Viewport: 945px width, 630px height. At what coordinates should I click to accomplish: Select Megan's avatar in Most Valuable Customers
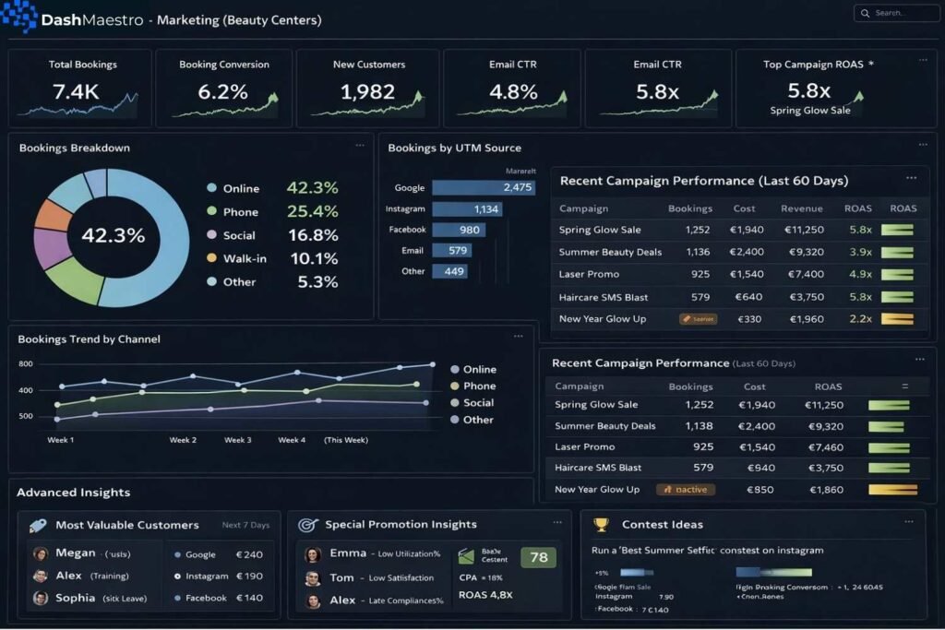click(x=40, y=553)
